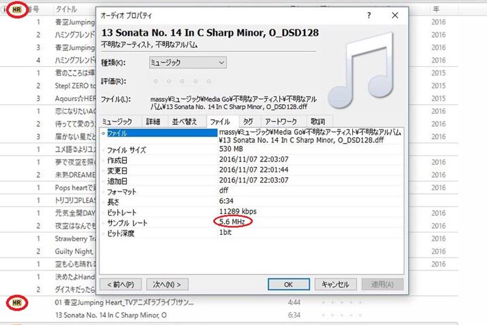Click the HR badge beside 青空Jumping Heart
The height and width of the screenshot is (325, 487).
(x=17, y=303)
